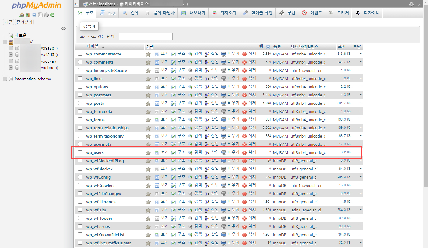Click the localhost server breadcrumb
Image resolution: width=428 pixels, height=248 pixels.
point(102,4)
